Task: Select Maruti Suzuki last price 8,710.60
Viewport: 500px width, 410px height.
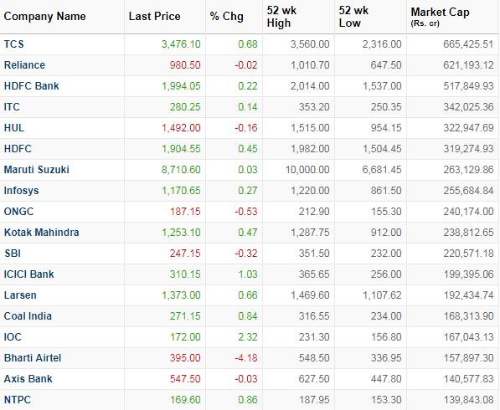Action: tap(181, 170)
